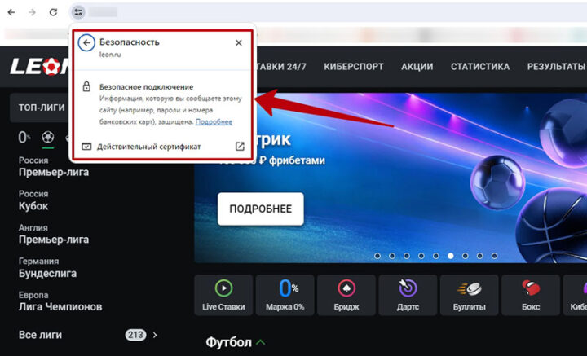Open the Бридж spade tile
Viewport: 587px width, 356px height.
tap(346, 295)
